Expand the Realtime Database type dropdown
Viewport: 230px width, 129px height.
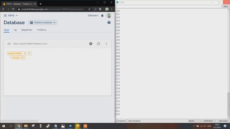[43, 23]
